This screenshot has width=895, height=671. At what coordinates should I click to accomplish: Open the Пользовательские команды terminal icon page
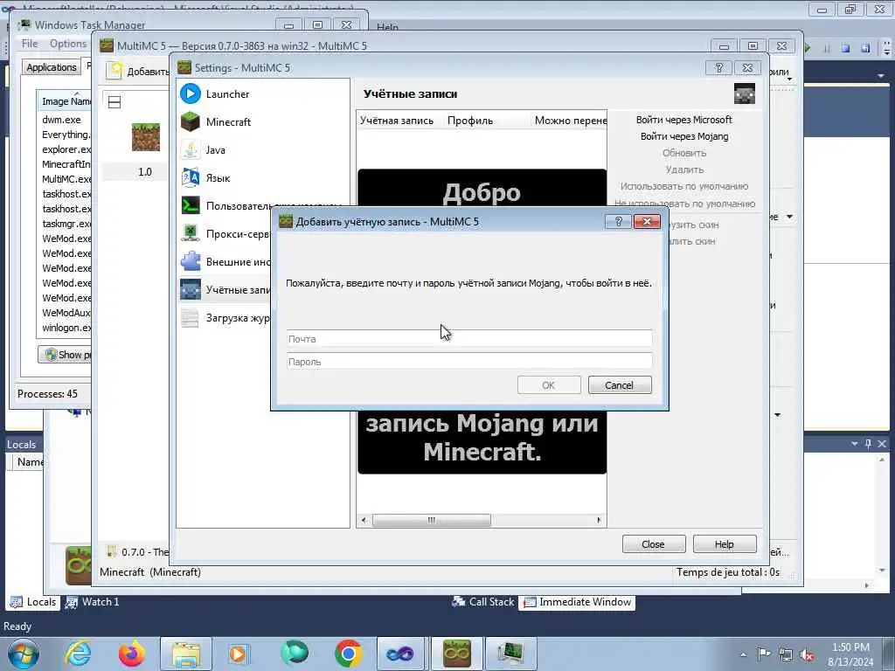tap(190, 205)
